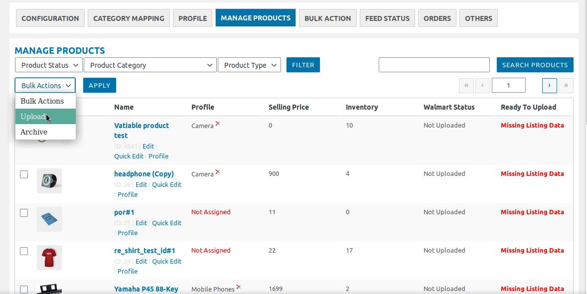Viewport: 587px width, 294px height.
Task: Switch to the Feed Status tab
Action: click(x=387, y=18)
